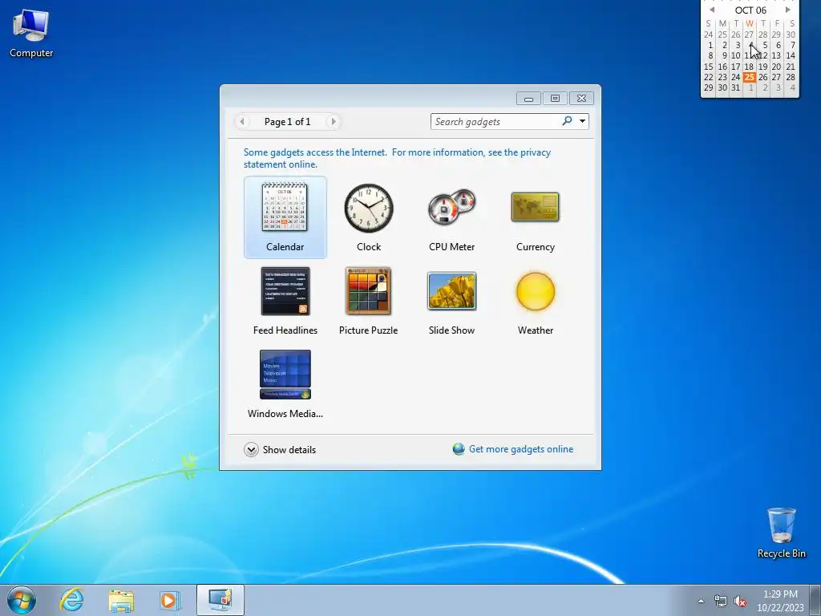Show next month in desktop calendar gadget
This screenshot has width=821, height=616.
tap(787, 10)
